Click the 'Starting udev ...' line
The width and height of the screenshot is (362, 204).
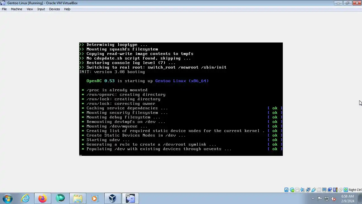pos(108,140)
